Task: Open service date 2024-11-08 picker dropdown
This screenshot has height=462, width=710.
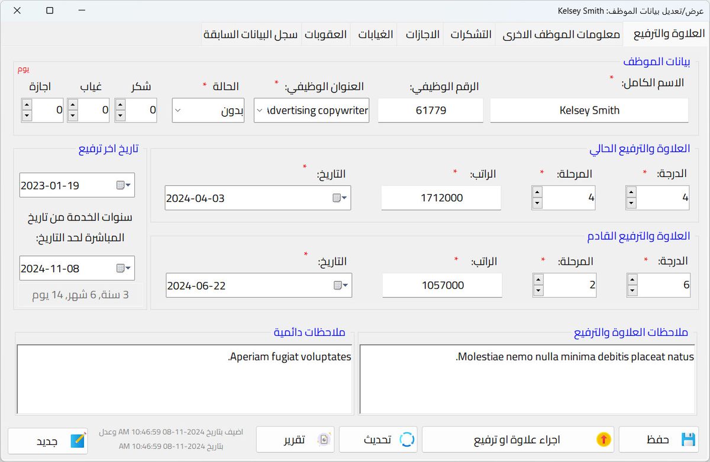Action: 124,268
